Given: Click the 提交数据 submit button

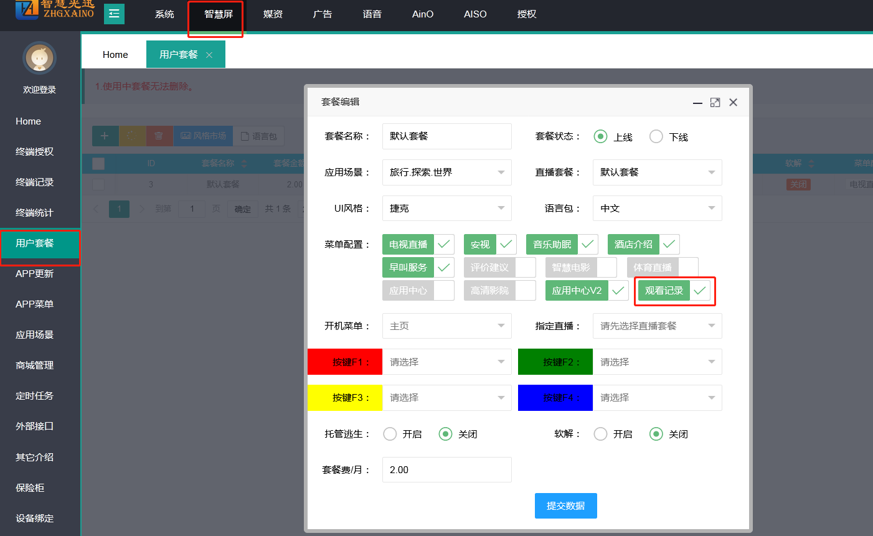Looking at the screenshot, I should pyautogui.click(x=565, y=505).
